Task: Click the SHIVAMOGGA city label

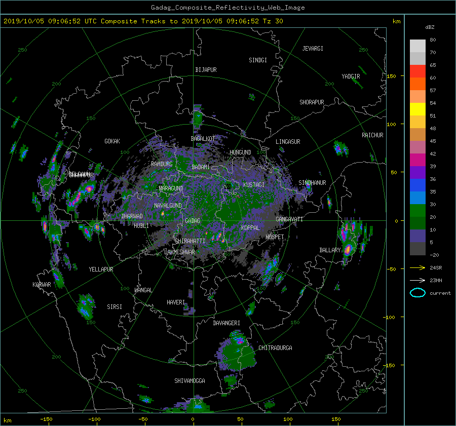Action: pos(189,381)
